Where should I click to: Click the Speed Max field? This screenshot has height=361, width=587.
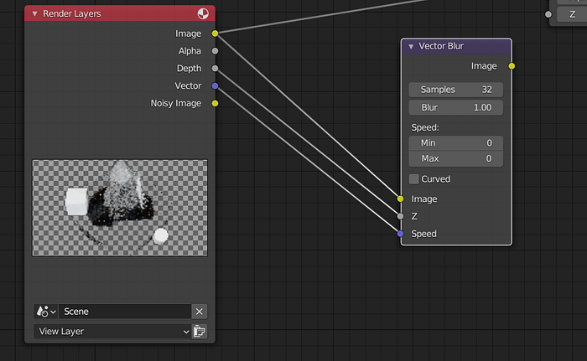point(456,158)
